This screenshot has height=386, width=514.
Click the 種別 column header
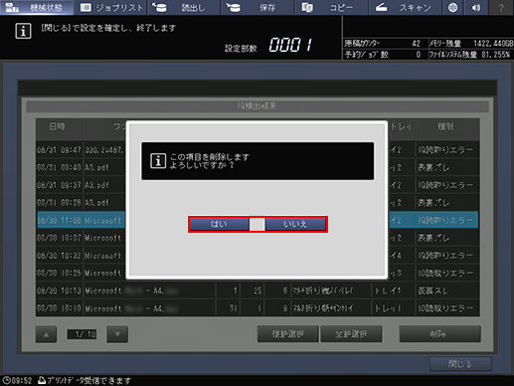click(446, 128)
